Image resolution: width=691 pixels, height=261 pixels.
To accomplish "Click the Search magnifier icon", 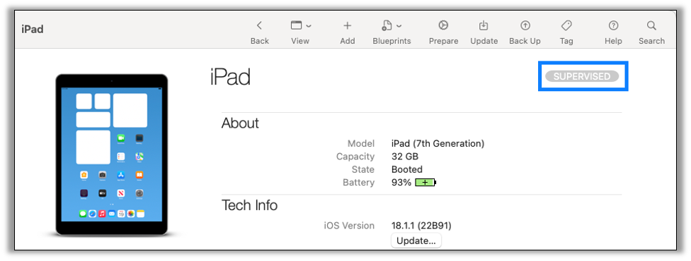I will pos(651,25).
